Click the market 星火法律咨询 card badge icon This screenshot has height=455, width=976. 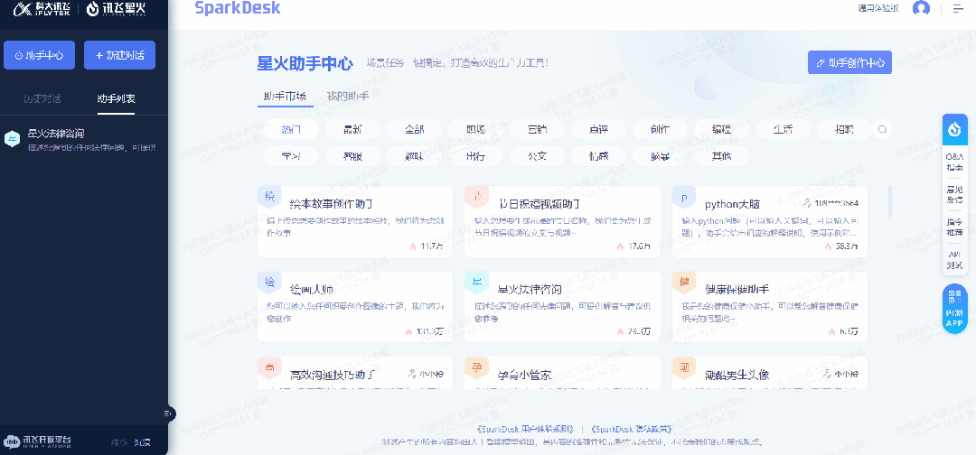coord(477,282)
